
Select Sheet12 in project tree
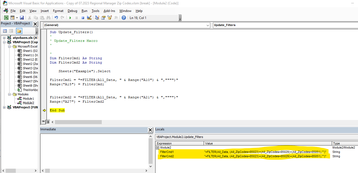(x=27, y=59)
